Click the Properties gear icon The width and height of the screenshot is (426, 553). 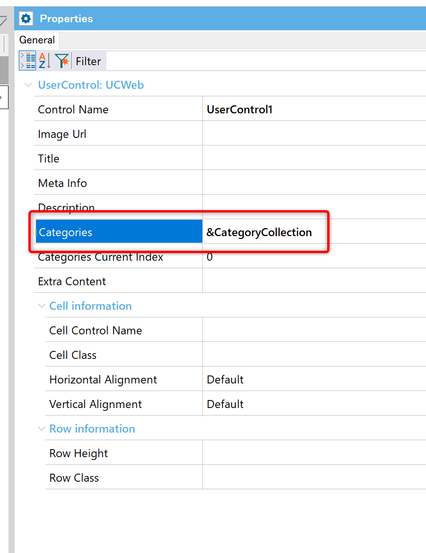(26, 18)
